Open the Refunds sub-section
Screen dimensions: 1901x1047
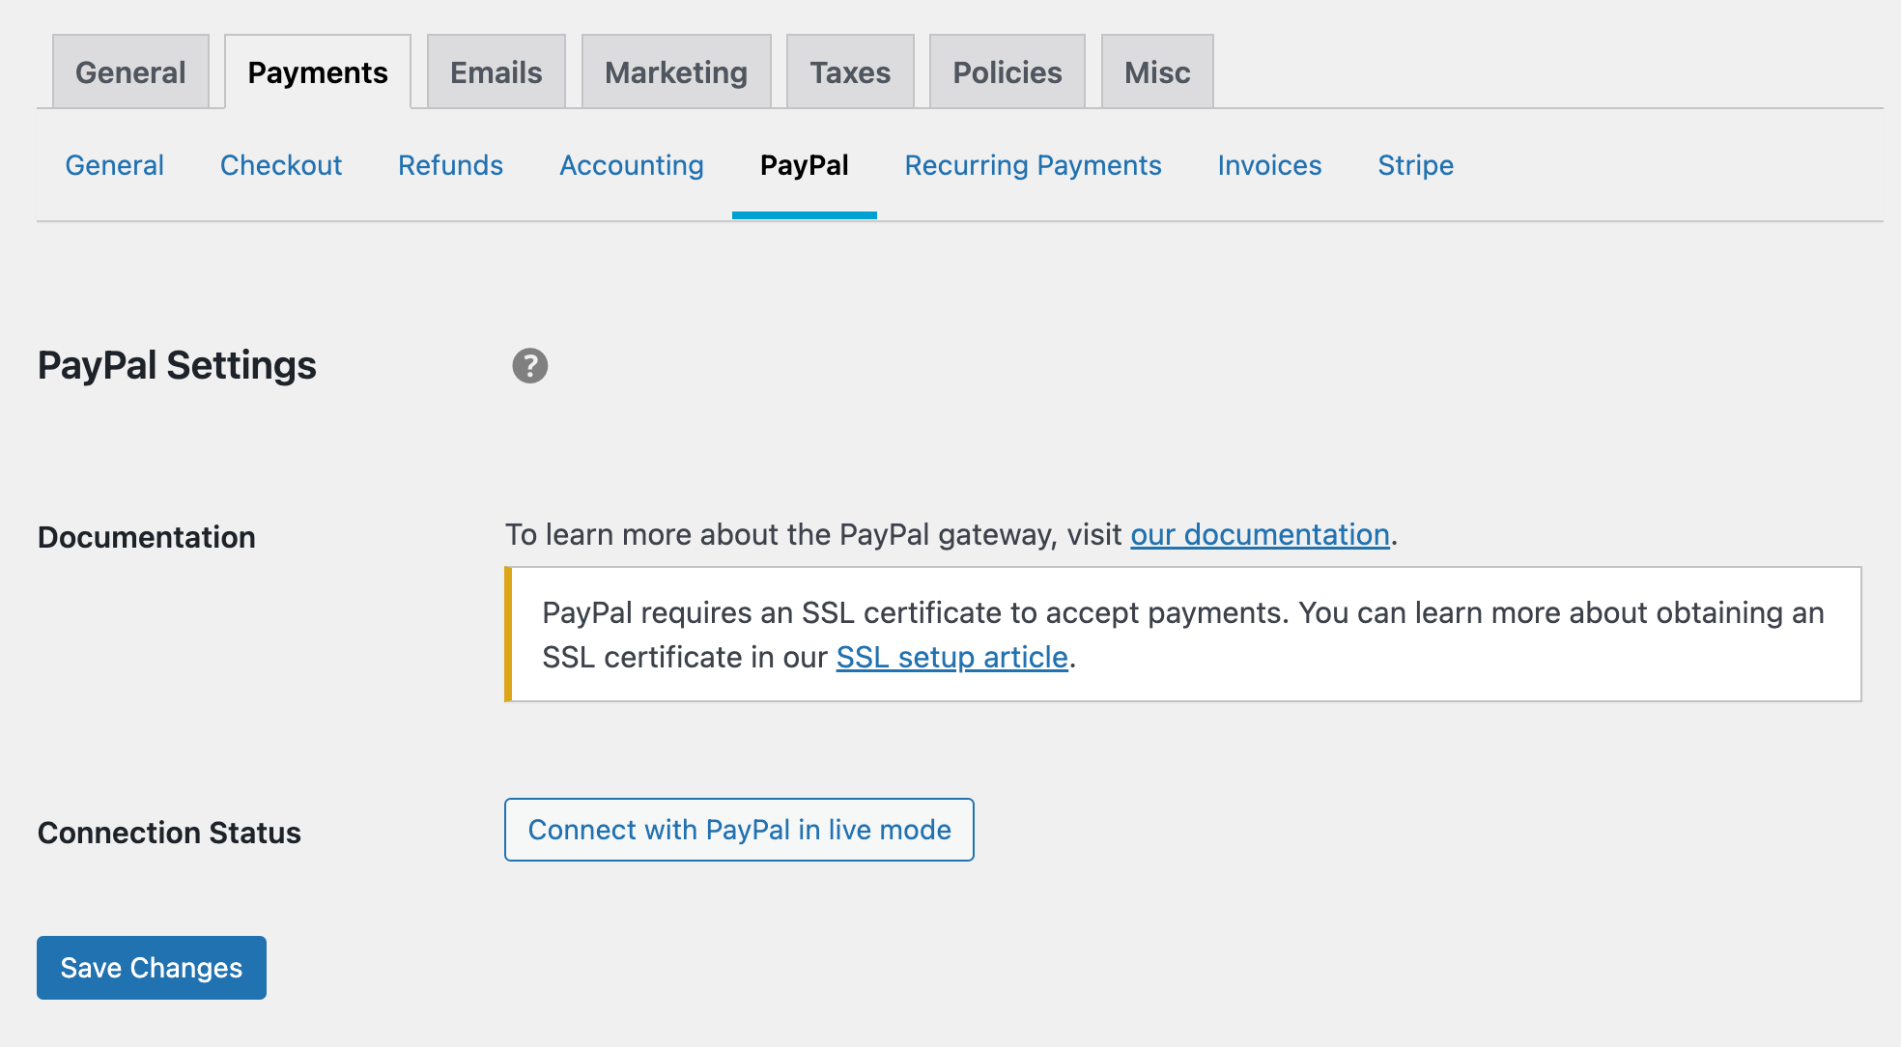450,165
